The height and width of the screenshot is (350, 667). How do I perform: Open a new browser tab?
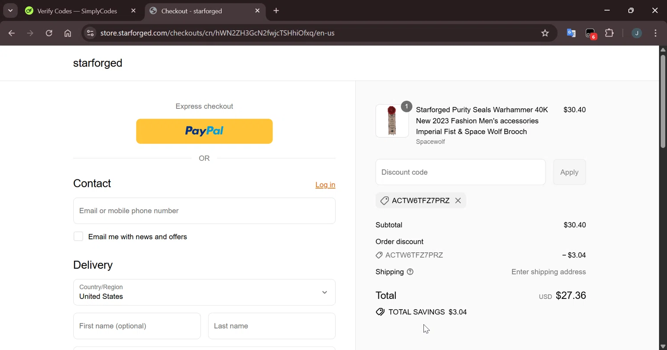[x=276, y=11]
